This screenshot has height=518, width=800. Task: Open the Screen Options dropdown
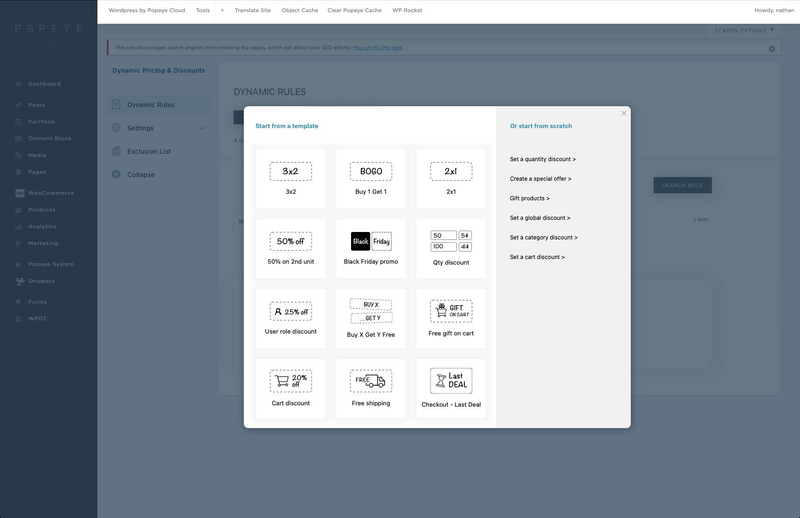pos(744,31)
